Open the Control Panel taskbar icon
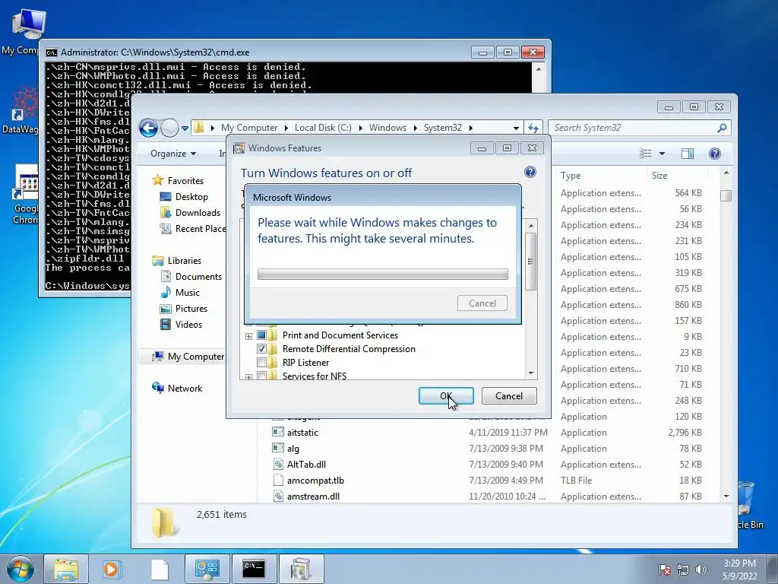The width and height of the screenshot is (778, 584). 207,569
